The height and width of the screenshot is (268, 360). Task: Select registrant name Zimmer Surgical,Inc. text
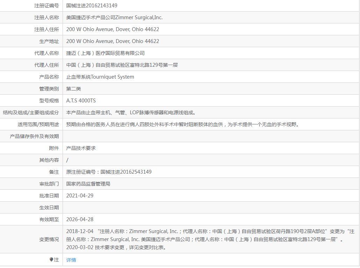click(139, 17)
